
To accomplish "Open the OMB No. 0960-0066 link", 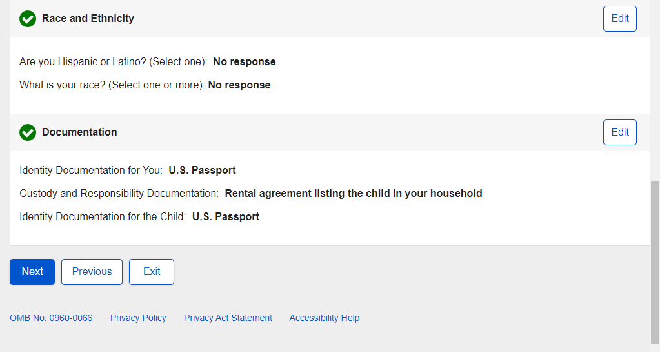I will point(51,318).
